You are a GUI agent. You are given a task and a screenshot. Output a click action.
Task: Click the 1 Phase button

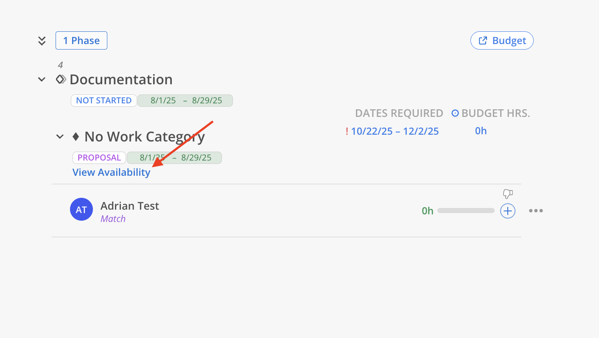pyautogui.click(x=81, y=41)
